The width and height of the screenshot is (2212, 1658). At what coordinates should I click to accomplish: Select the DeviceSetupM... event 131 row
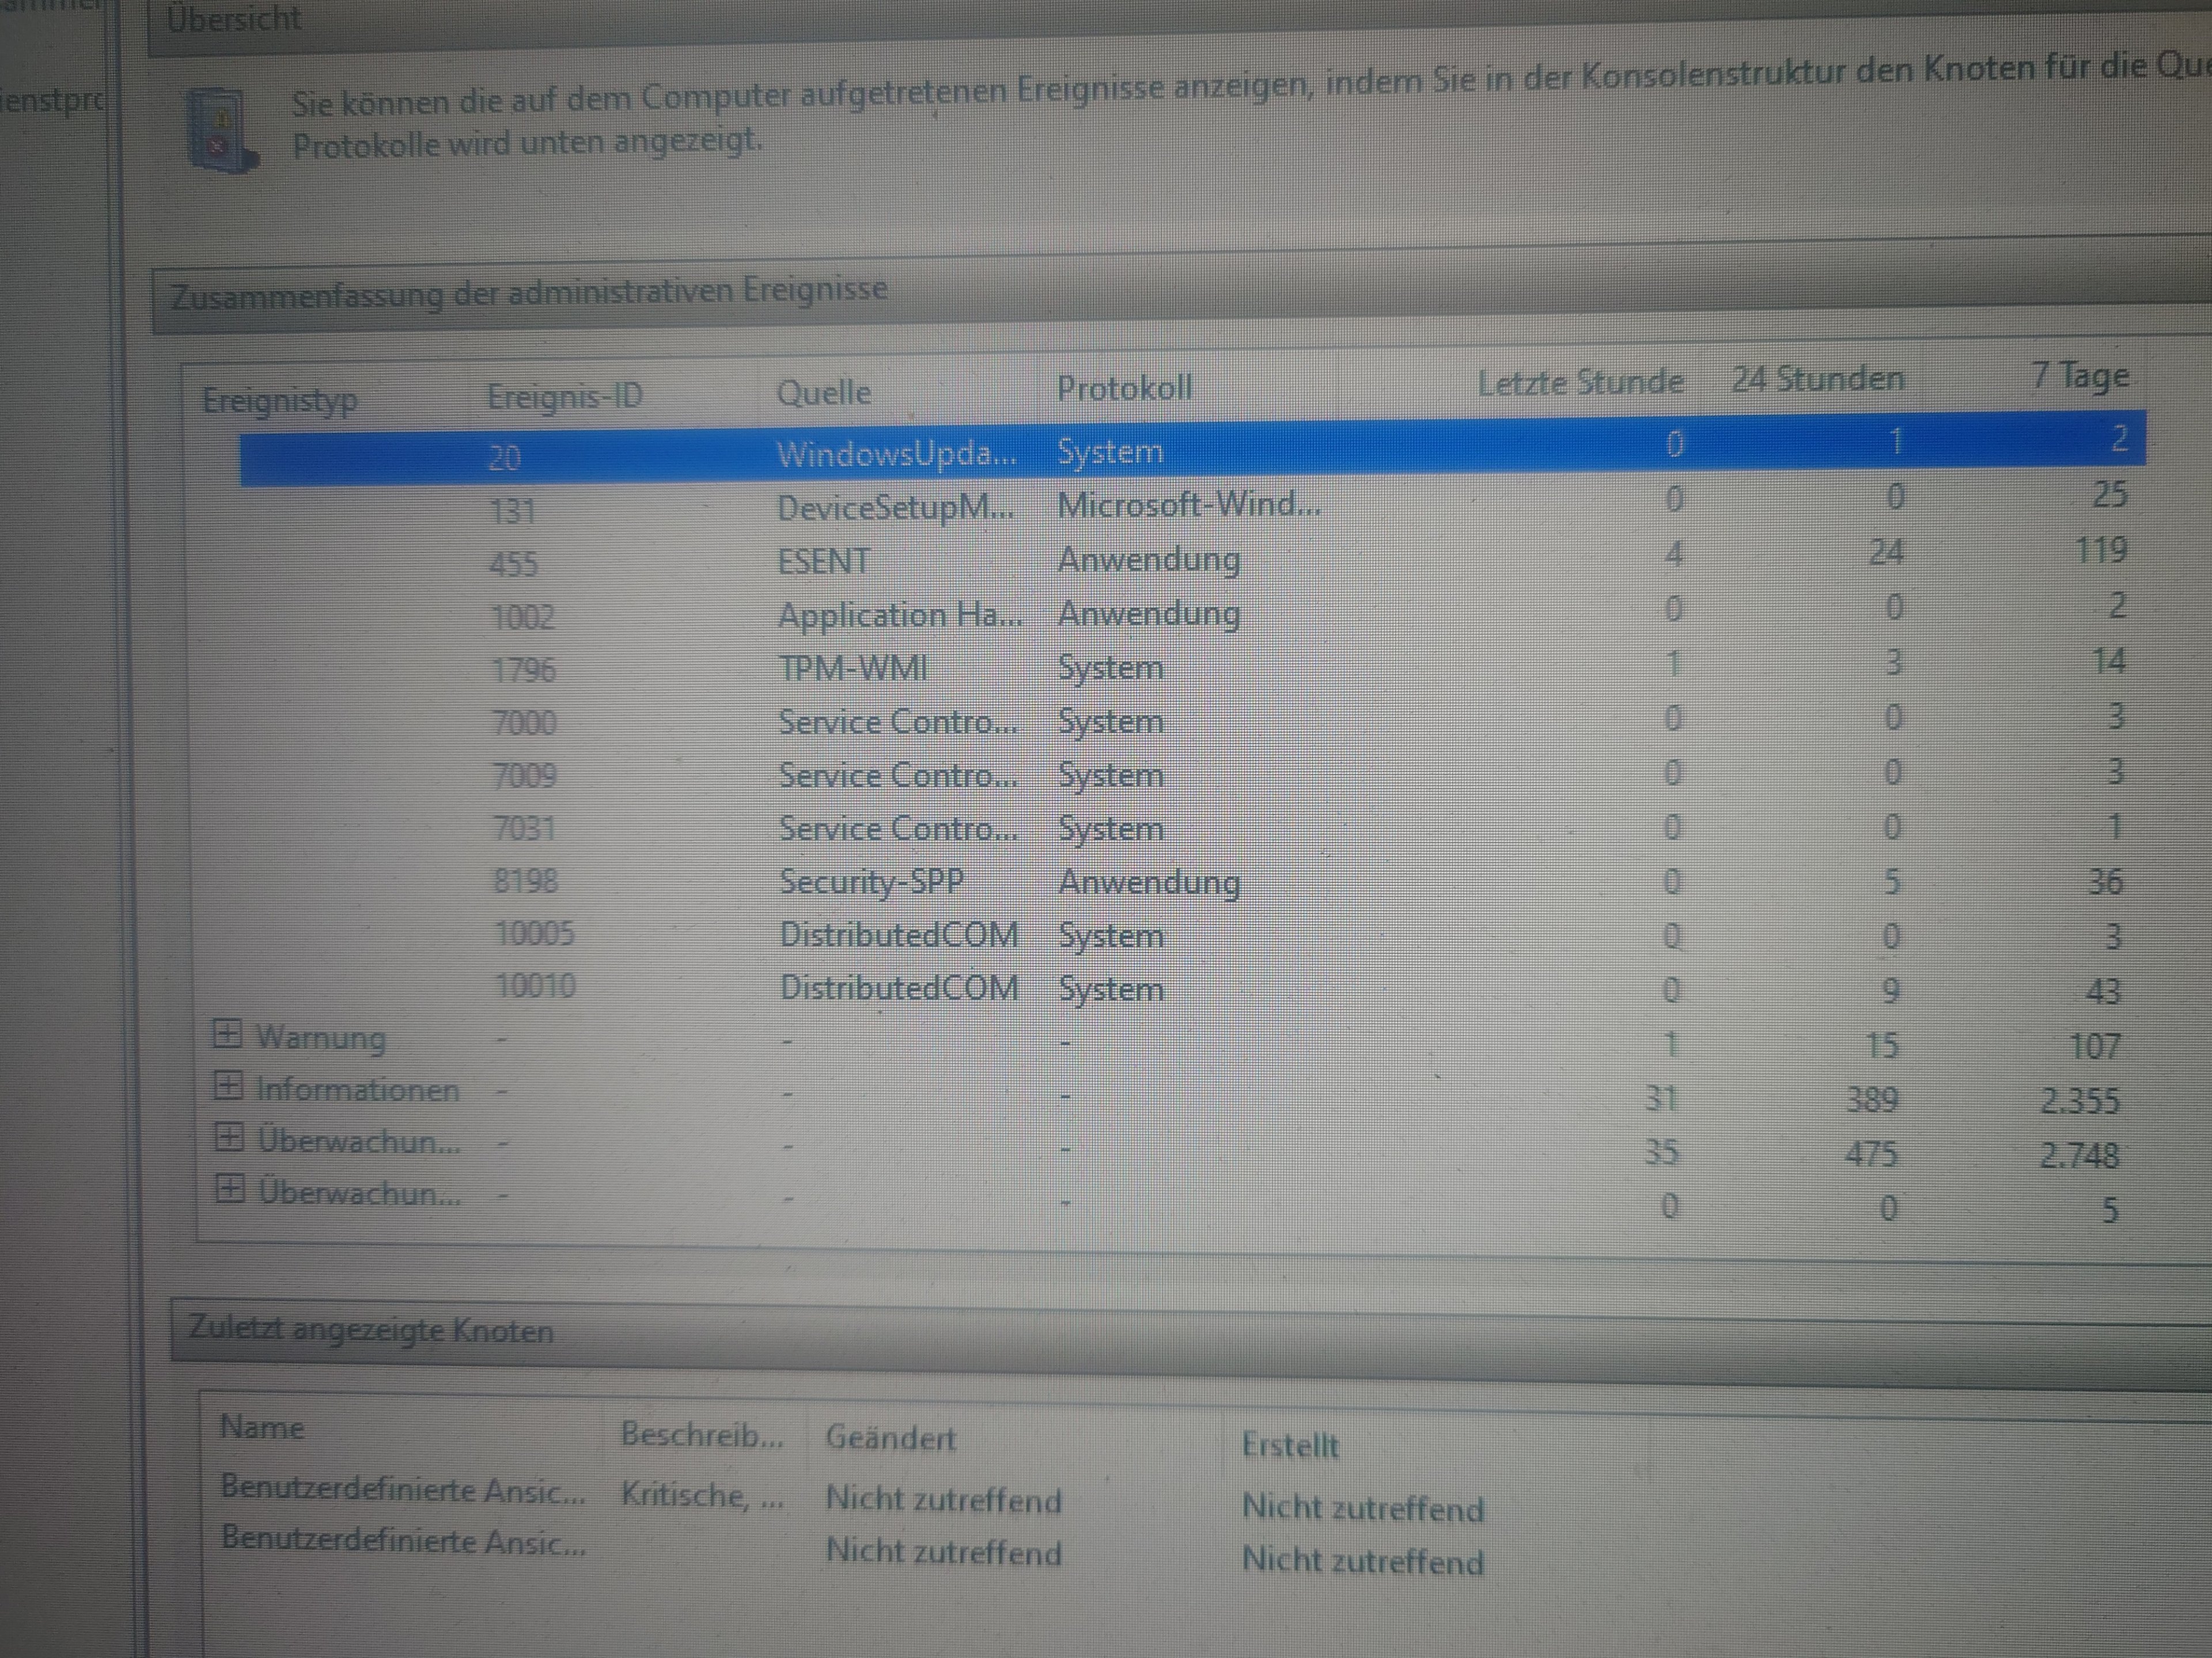point(895,509)
